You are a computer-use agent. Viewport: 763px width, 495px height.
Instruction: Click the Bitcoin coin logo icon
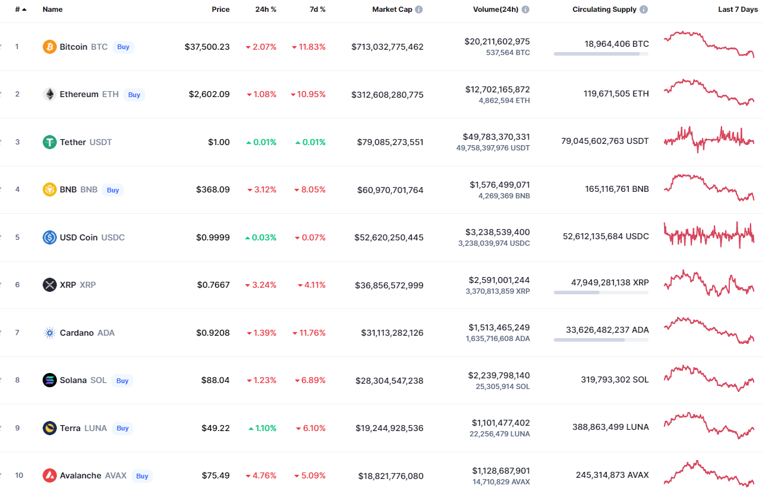50,47
